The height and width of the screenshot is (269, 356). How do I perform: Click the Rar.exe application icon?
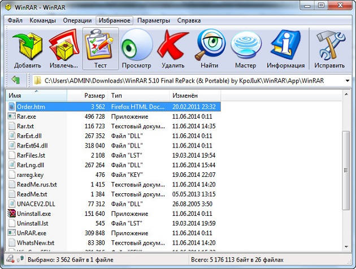tap(11, 116)
